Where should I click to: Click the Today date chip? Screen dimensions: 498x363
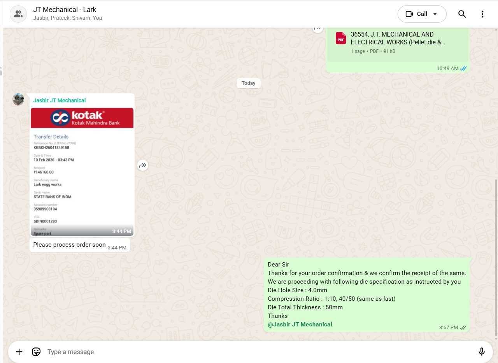tap(248, 83)
